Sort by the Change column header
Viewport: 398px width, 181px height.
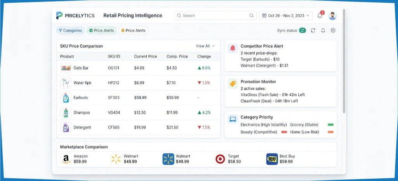pyautogui.click(x=204, y=56)
